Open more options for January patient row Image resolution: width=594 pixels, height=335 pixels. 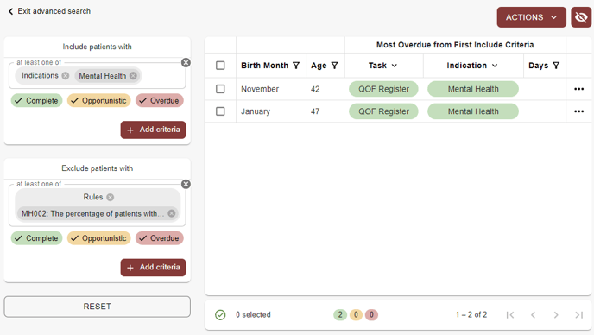[578, 111]
